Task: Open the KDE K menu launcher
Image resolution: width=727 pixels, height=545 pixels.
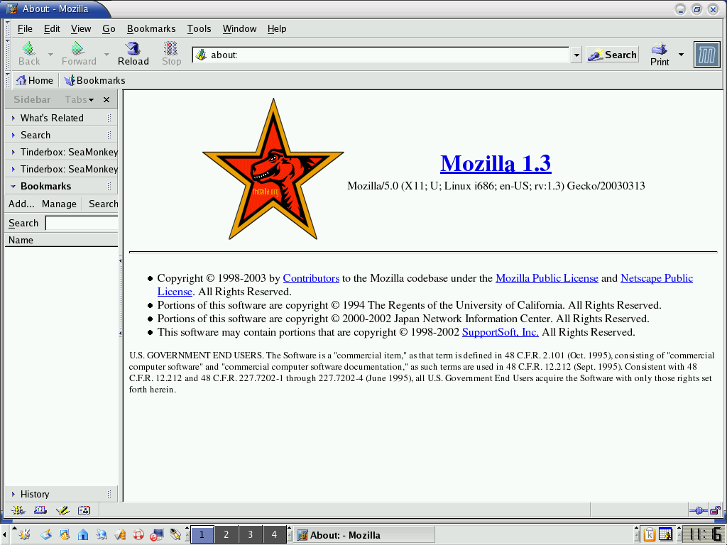Action: click(x=25, y=534)
